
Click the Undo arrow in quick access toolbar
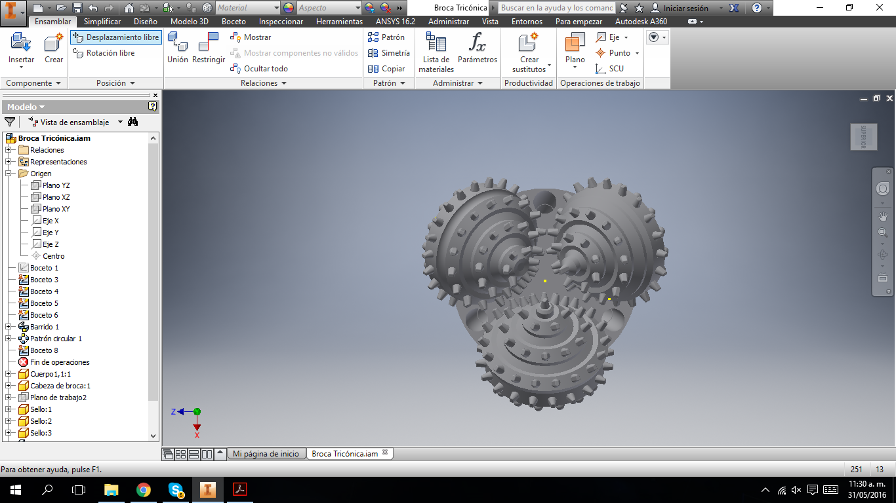coord(92,8)
